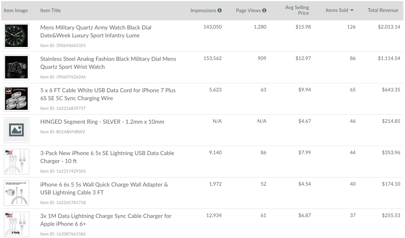
Task: Open the Stainless Steel Analog watch thumbnail
Action: point(16,67)
